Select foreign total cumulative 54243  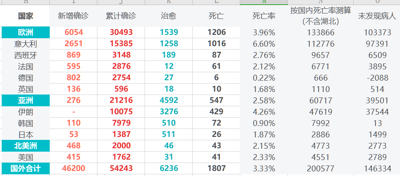coord(121,168)
